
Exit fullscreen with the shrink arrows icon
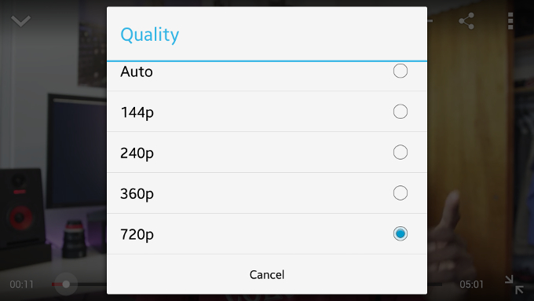(514, 284)
